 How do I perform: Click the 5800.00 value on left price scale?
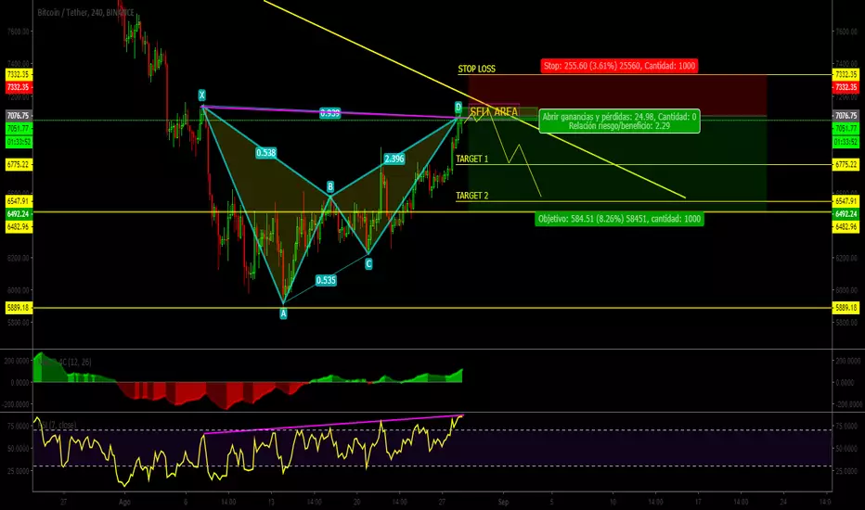(x=19, y=323)
